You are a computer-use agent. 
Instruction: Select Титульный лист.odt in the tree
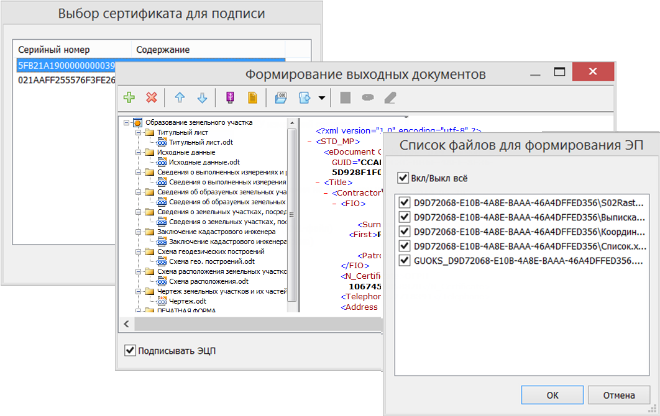pos(201,142)
